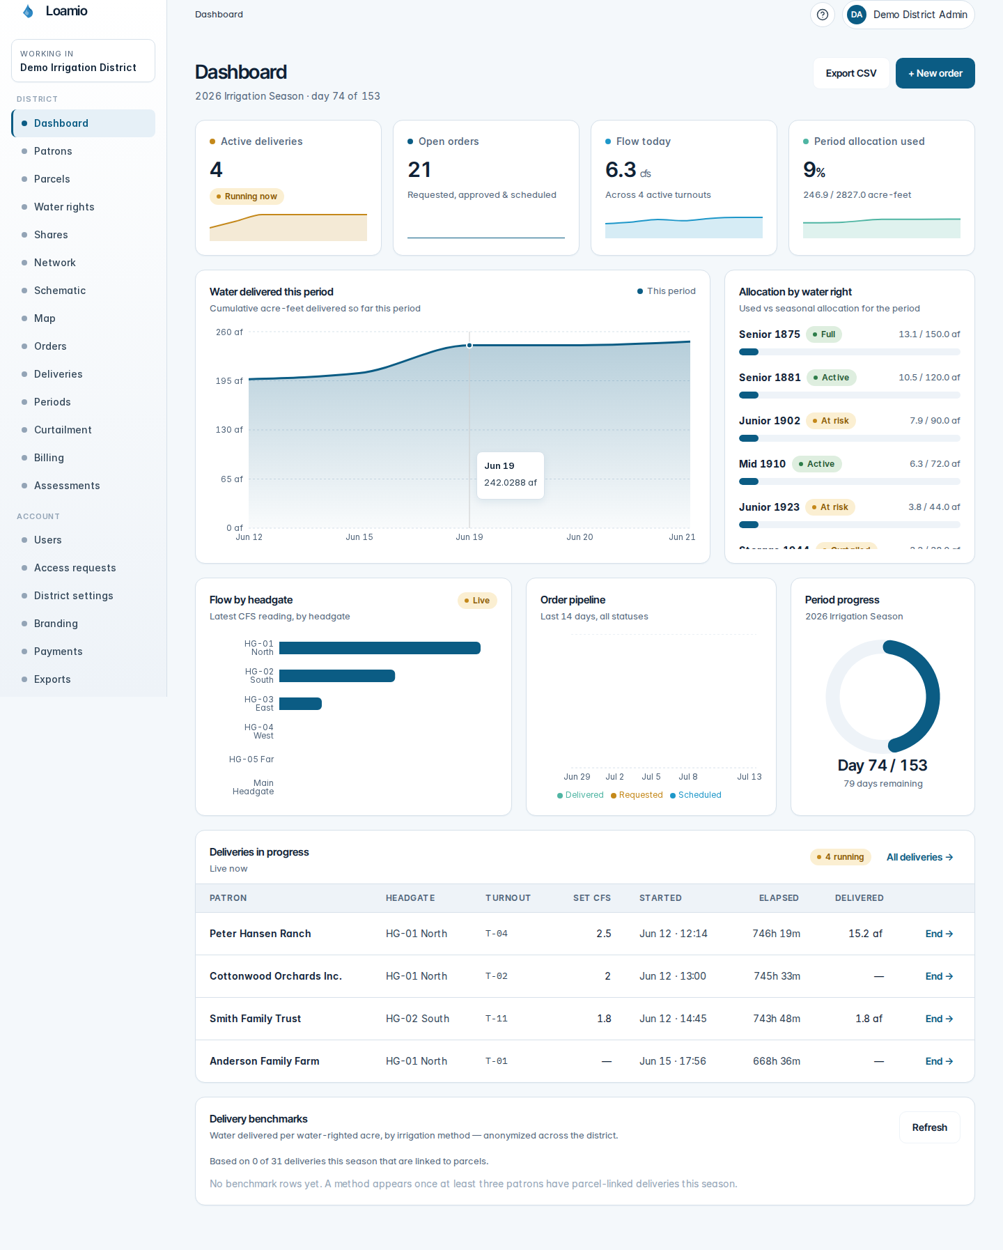Open the Exports page
The image size is (1003, 1250).
pos(84,679)
